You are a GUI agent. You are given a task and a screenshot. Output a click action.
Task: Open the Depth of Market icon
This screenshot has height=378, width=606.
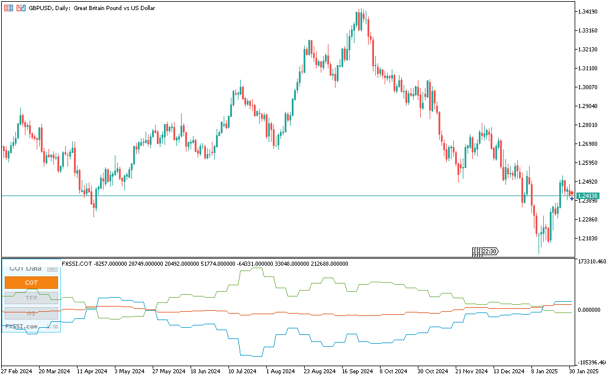coord(8,8)
